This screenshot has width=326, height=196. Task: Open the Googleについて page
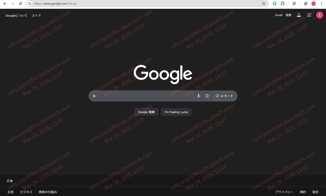pos(16,15)
